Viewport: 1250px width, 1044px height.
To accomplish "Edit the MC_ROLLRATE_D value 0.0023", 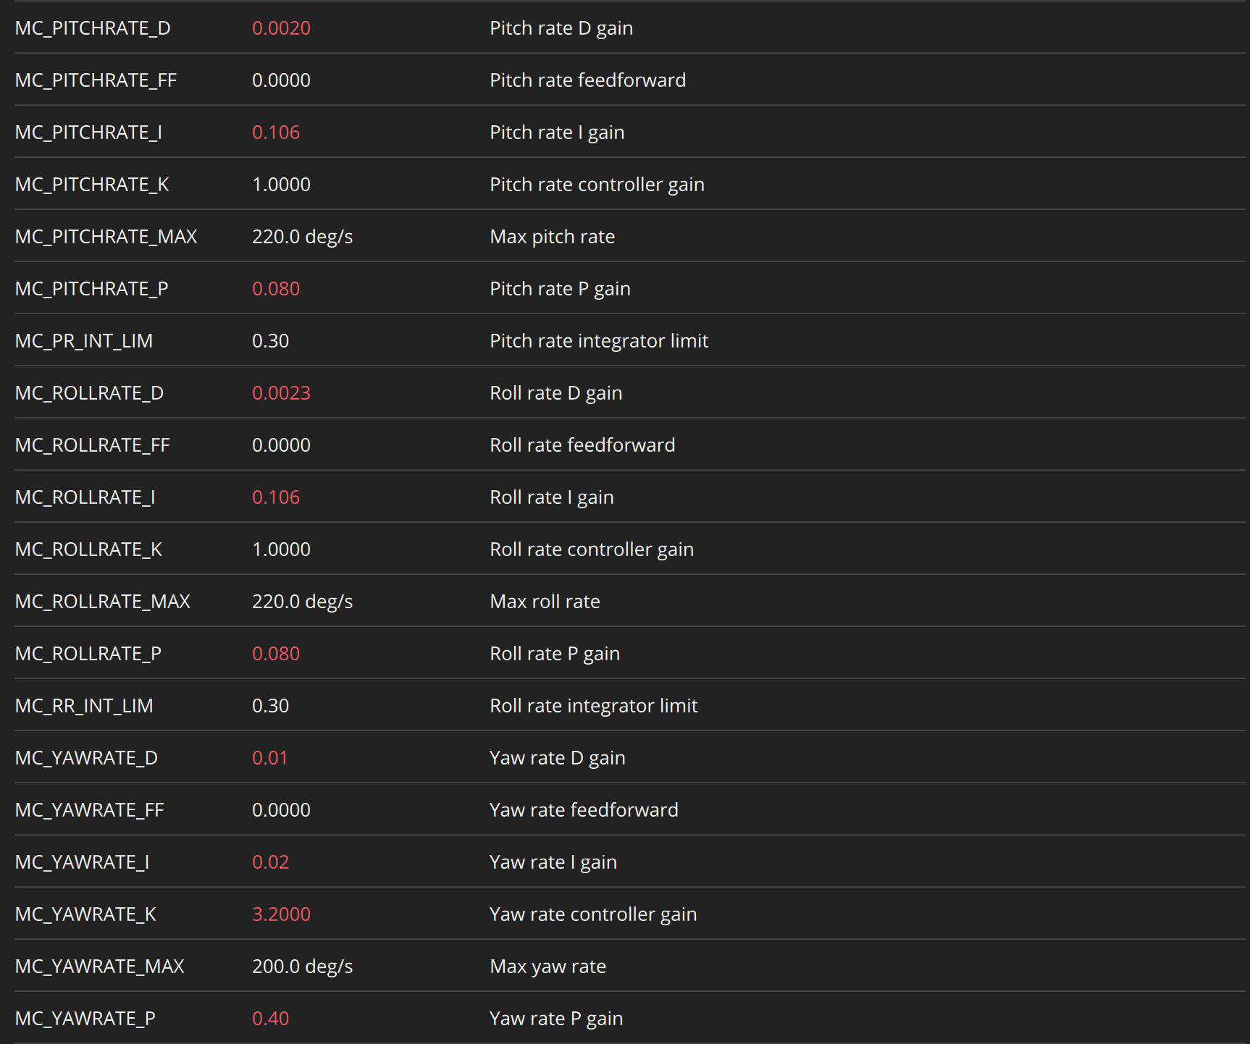I will [281, 393].
